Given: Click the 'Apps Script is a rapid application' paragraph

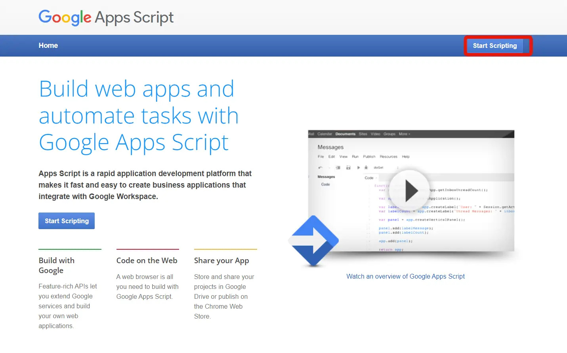Looking at the screenshot, I should click(145, 185).
